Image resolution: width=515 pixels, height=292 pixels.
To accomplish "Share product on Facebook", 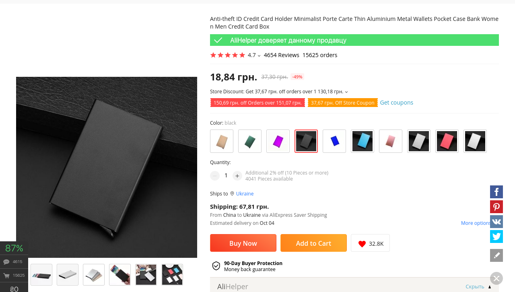I will click(496, 192).
